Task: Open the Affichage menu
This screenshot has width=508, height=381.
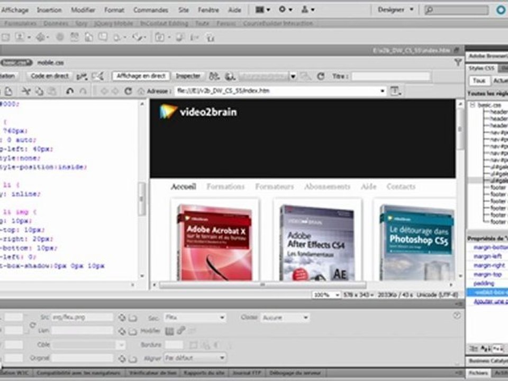Action: (15, 10)
